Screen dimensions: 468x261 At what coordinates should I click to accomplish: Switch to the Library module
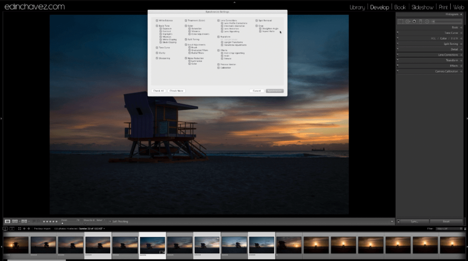click(x=357, y=7)
